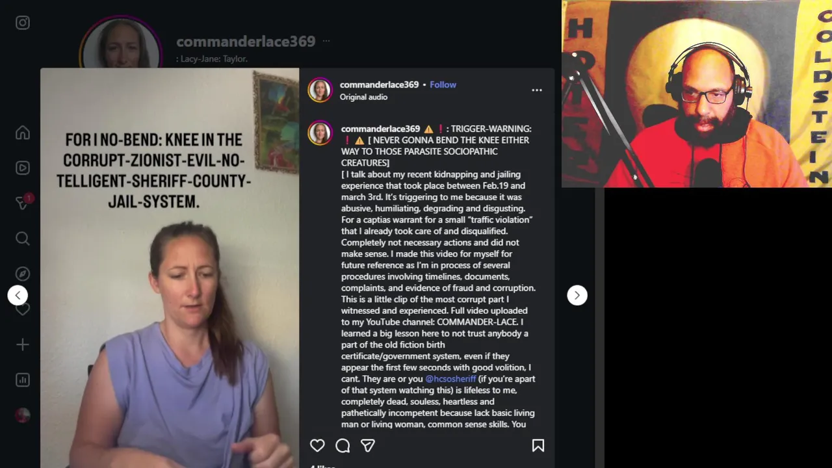
Task: Go to Home feed icon
Action: tap(23, 133)
